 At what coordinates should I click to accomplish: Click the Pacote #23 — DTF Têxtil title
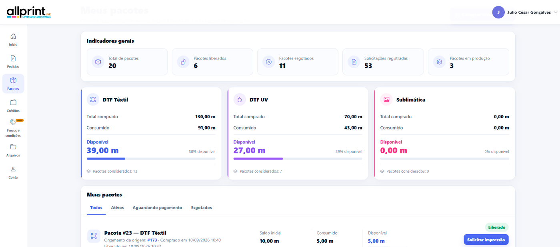pos(135,233)
